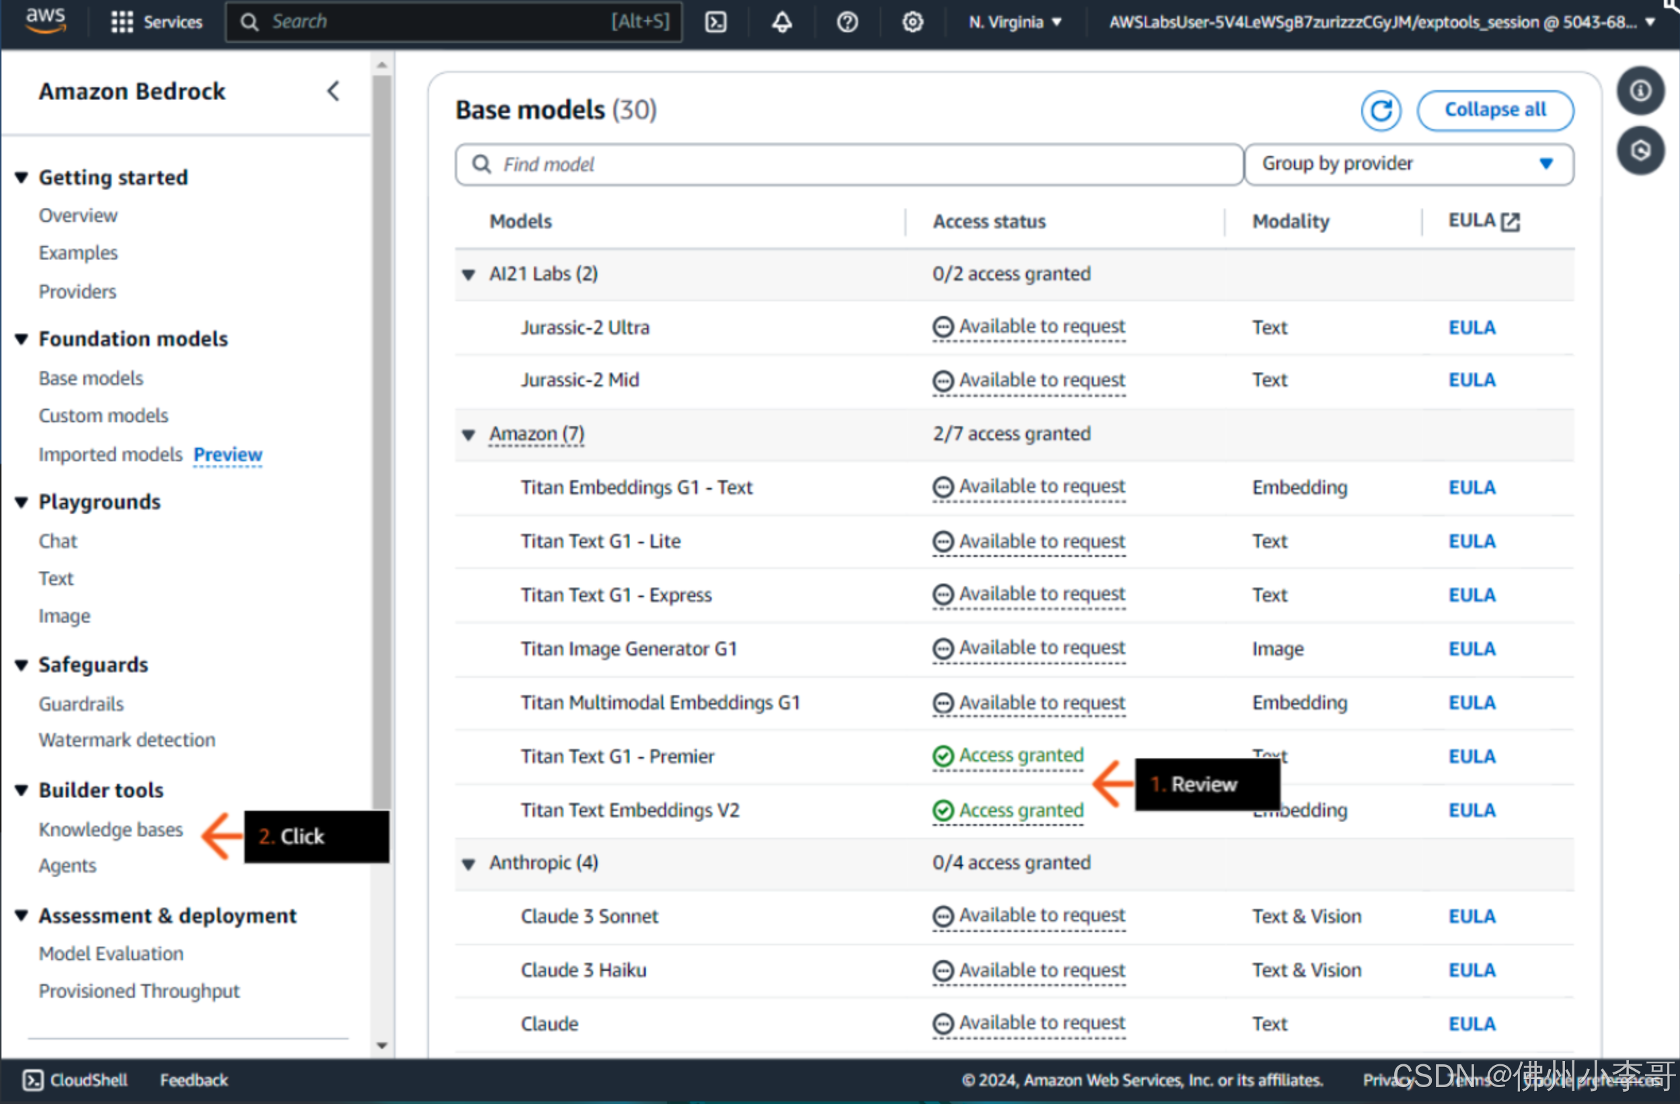Click the Amazon (7) provider link
Screen dimensions: 1680x1104
point(537,434)
